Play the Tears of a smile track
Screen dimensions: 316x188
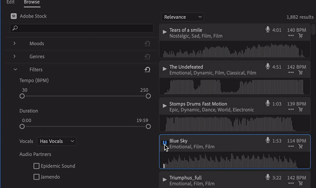pos(165,32)
